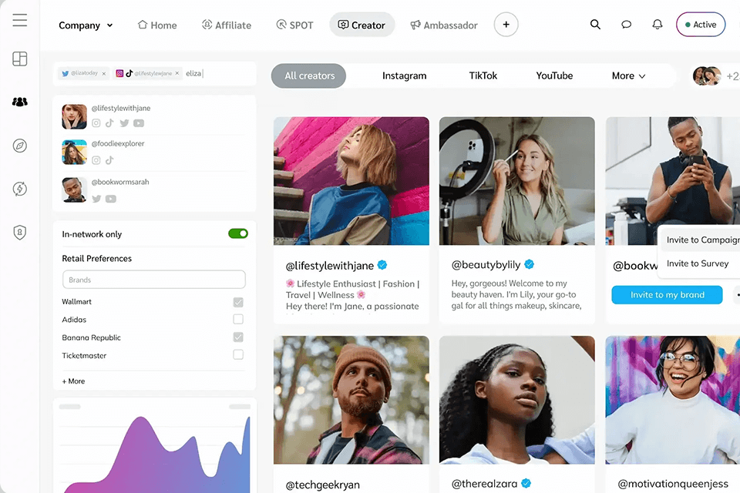Uncheck the Banana Republic checkbox

point(238,337)
